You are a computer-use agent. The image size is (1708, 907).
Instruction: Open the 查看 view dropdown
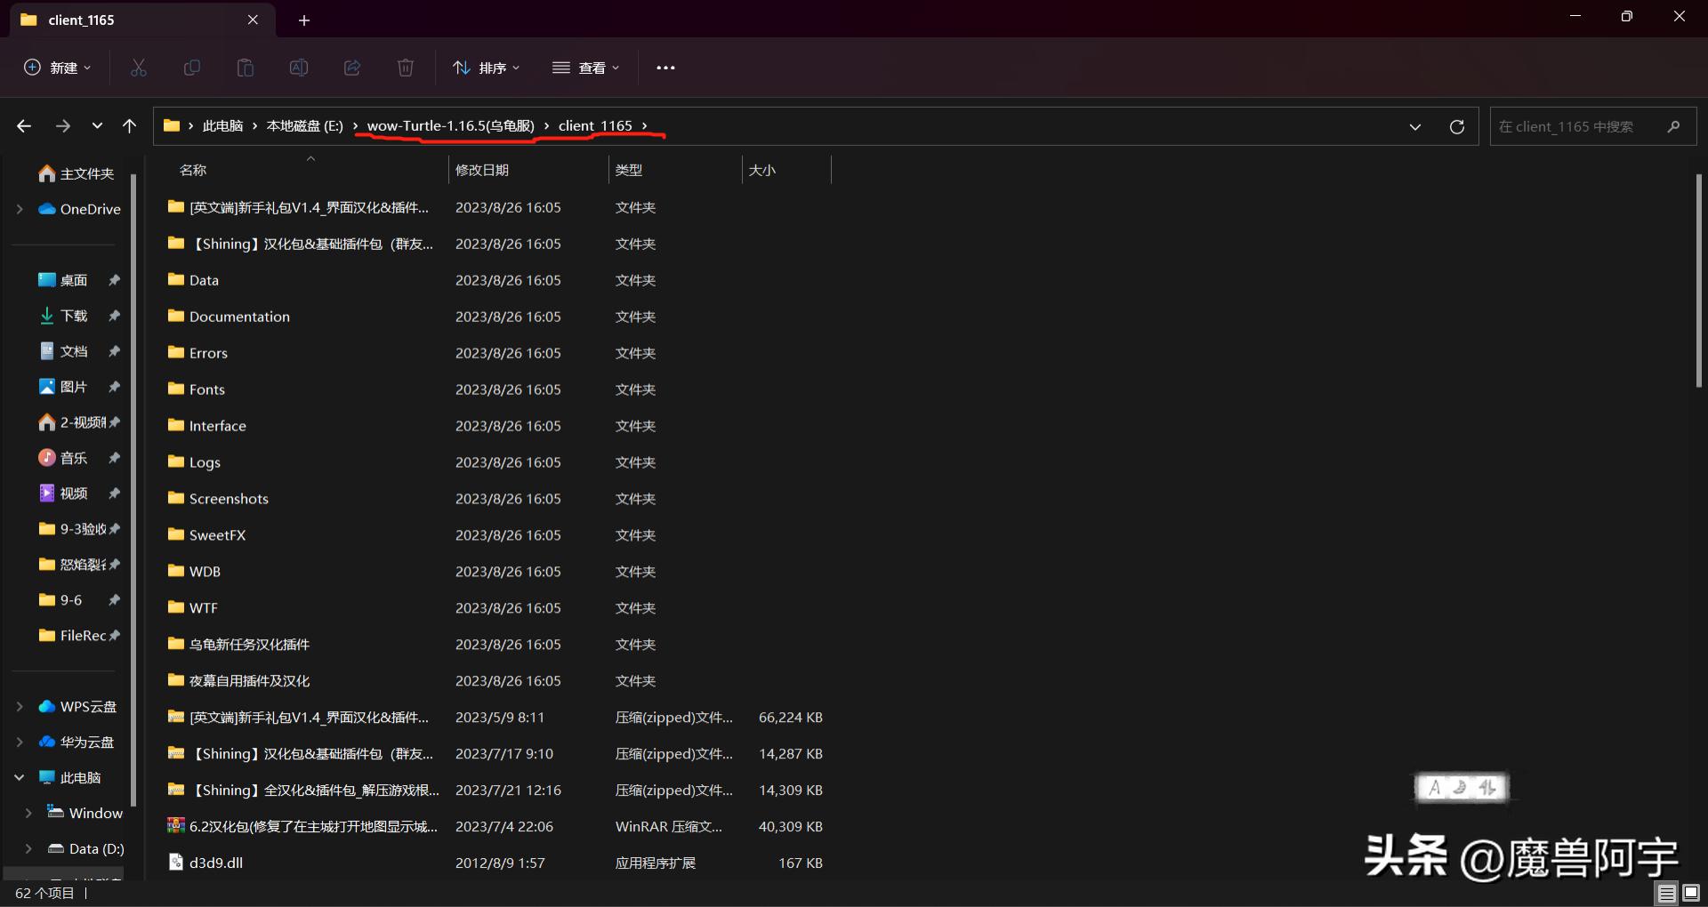(x=586, y=68)
